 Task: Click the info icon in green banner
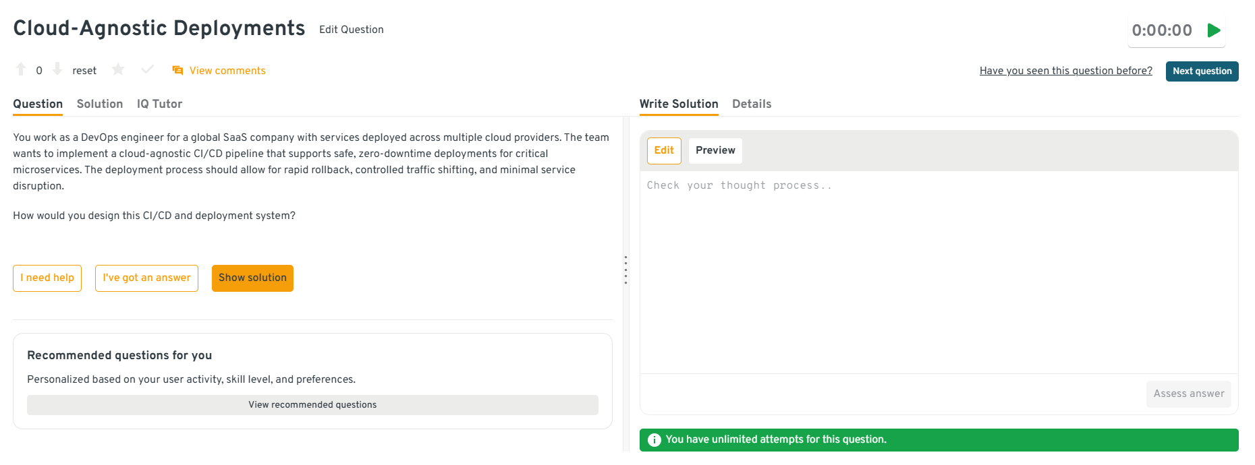[x=654, y=440]
